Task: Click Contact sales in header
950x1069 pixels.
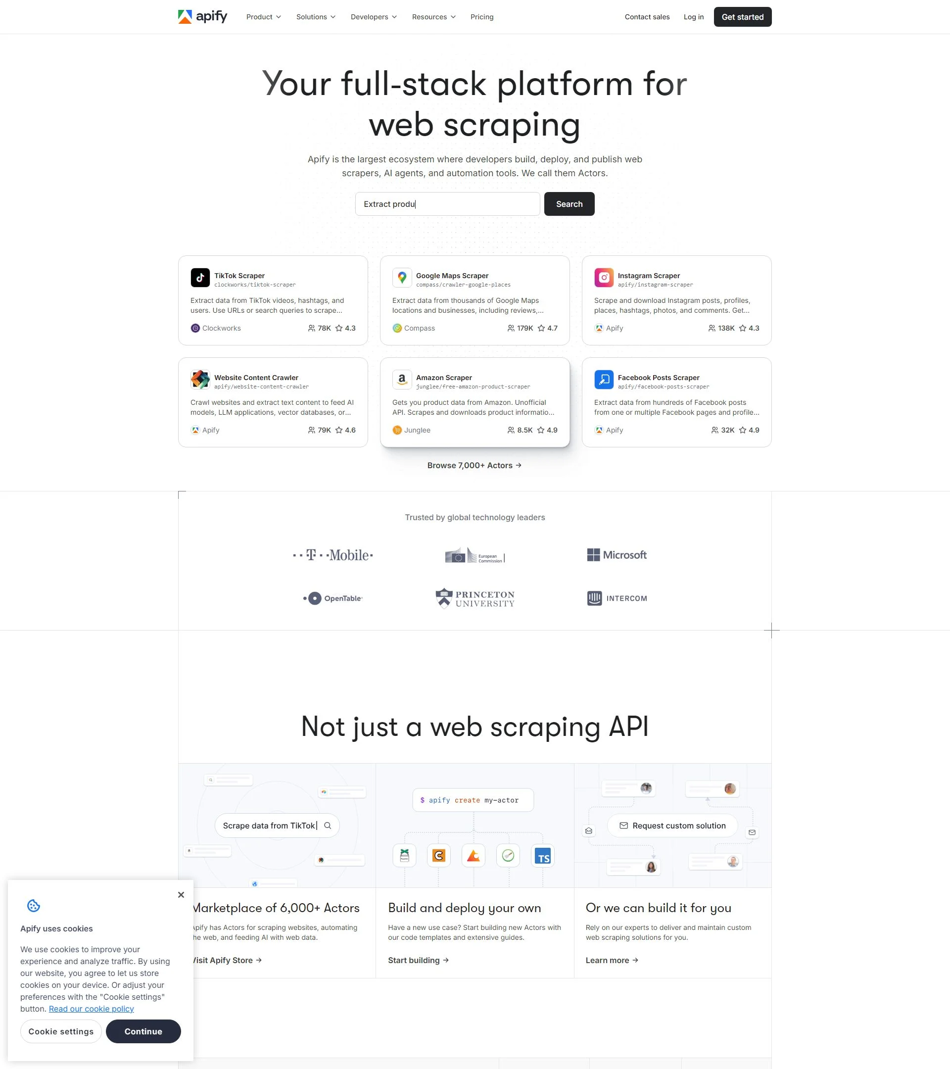Action: click(647, 17)
